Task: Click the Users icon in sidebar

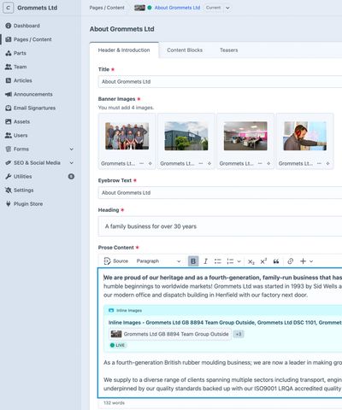Action: 9,135
